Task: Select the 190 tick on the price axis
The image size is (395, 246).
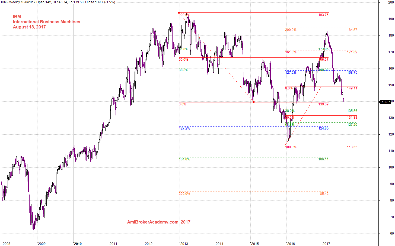Action: (391, 19)
